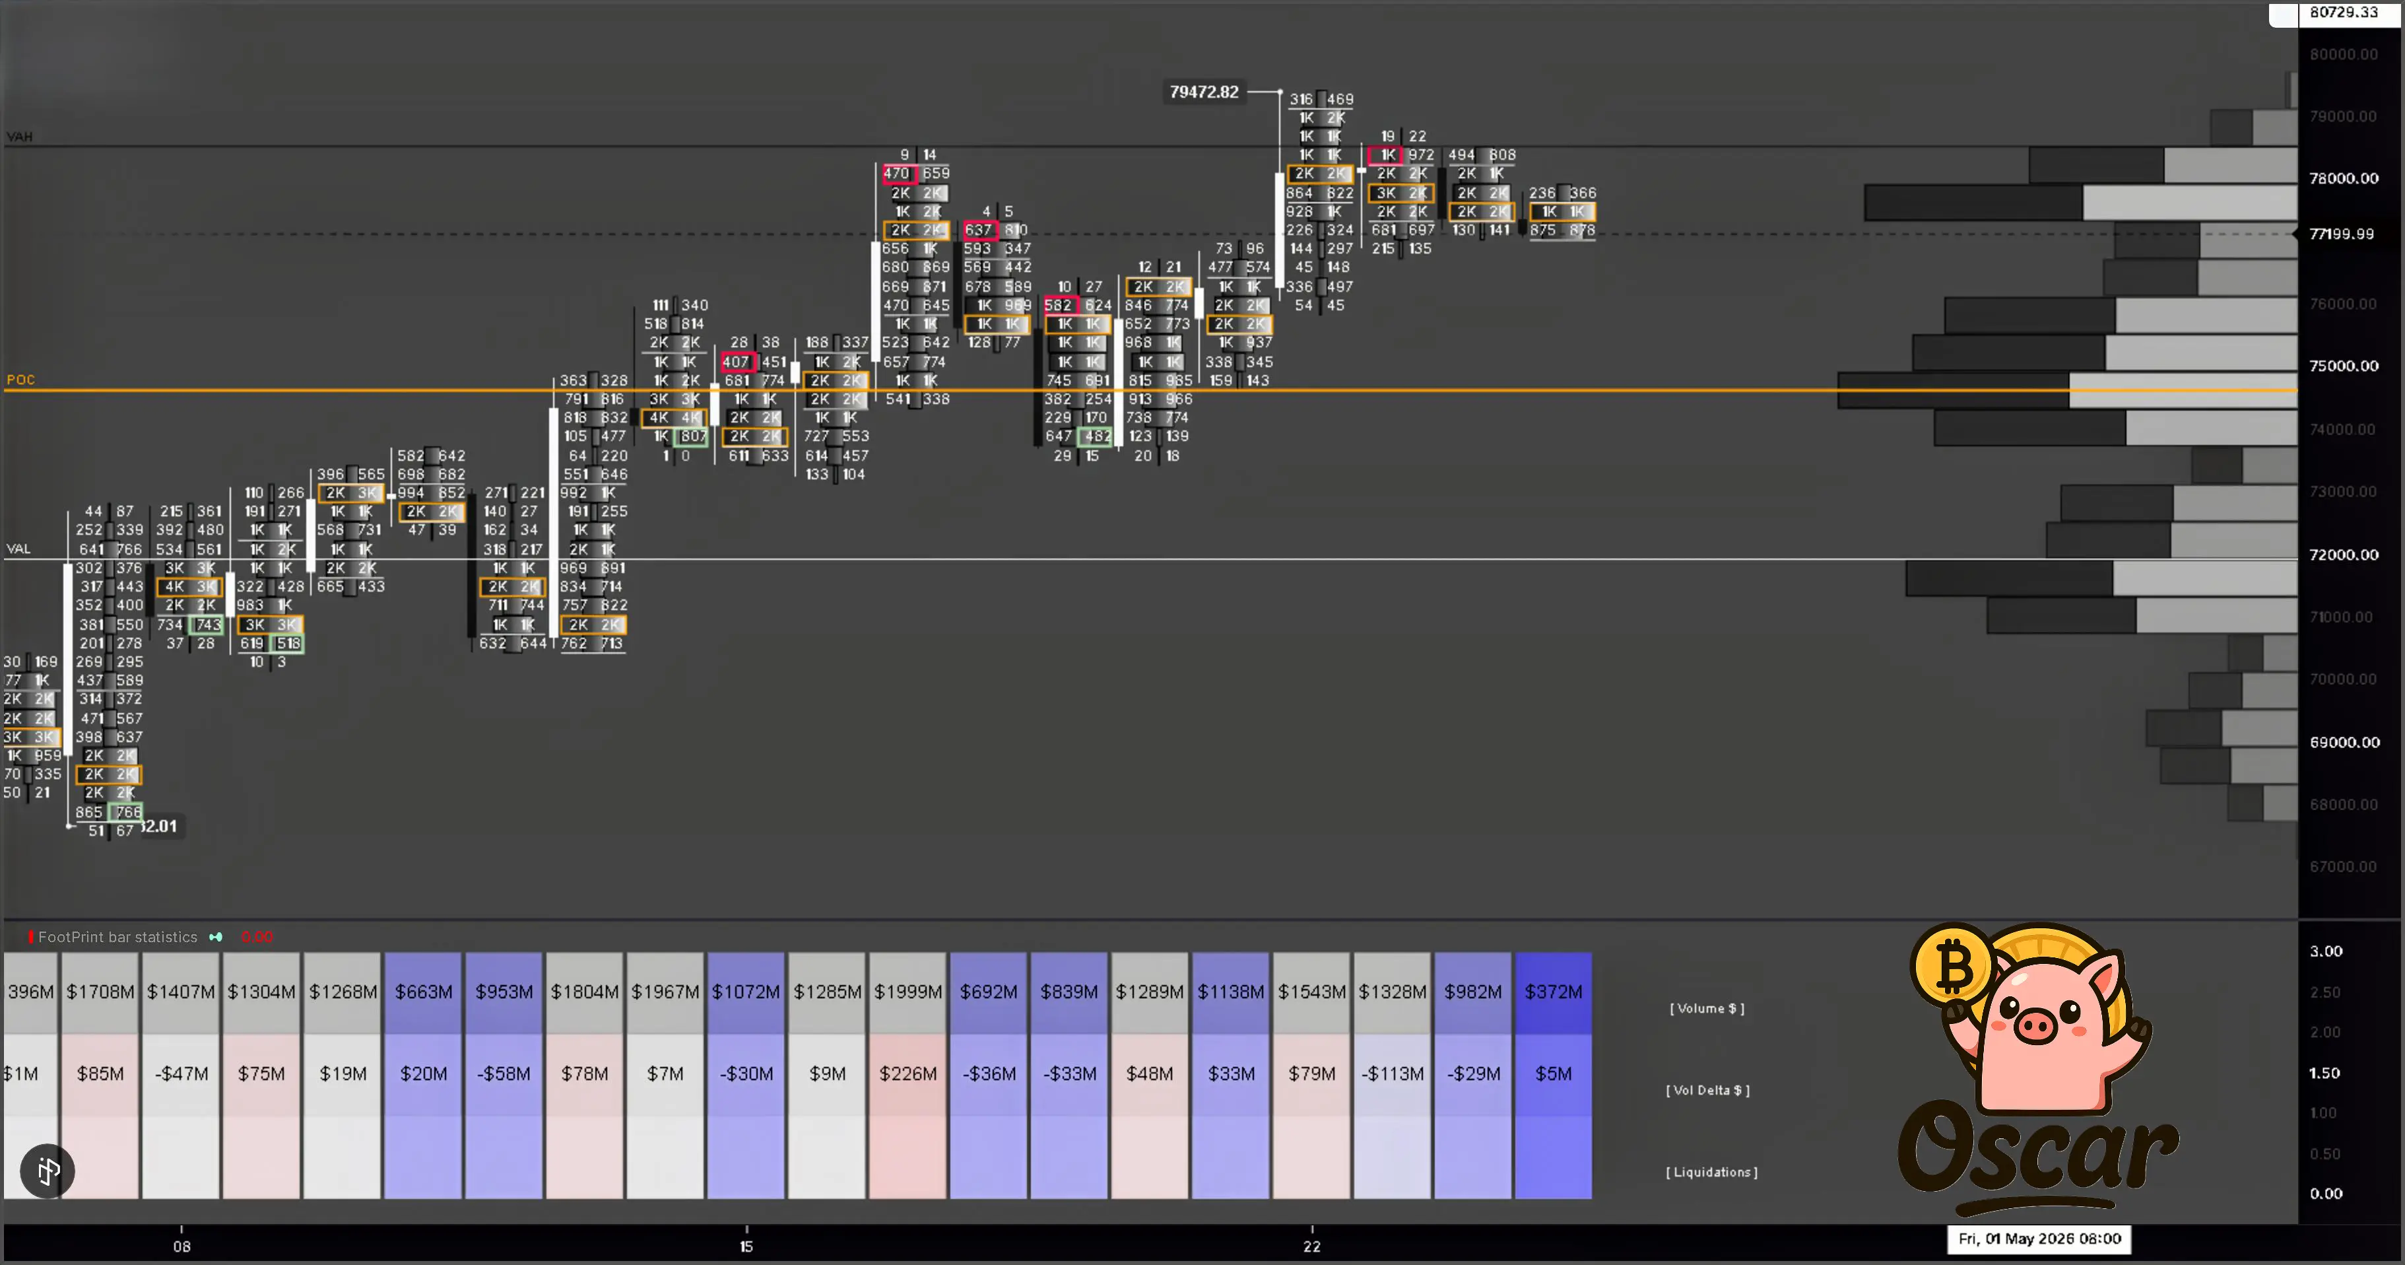Screen dimensions: 2405x1265
Task: Click the round floating logo button bottom-left
Action: pos(48,1170)
